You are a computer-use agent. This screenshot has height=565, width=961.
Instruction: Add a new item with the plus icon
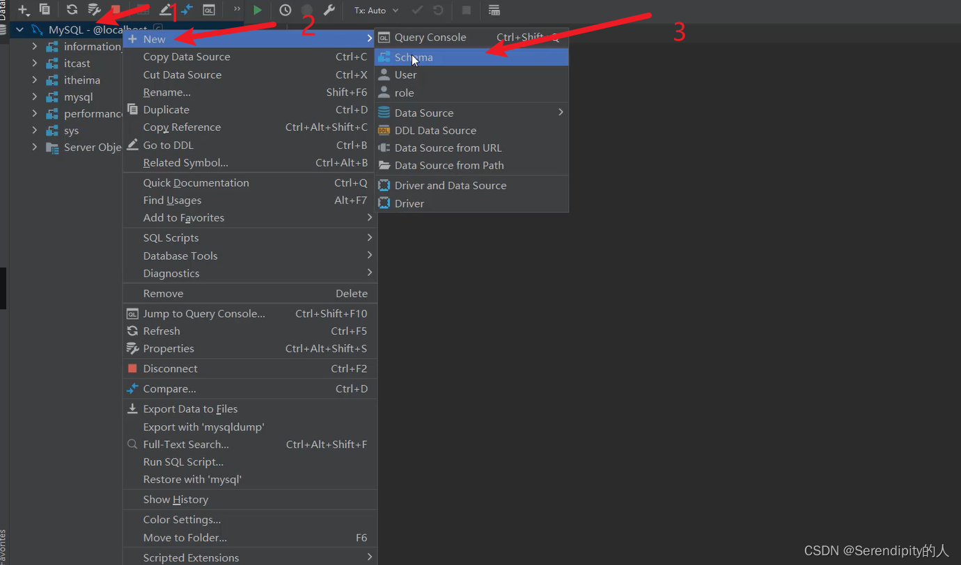click(x=22, y=10)
